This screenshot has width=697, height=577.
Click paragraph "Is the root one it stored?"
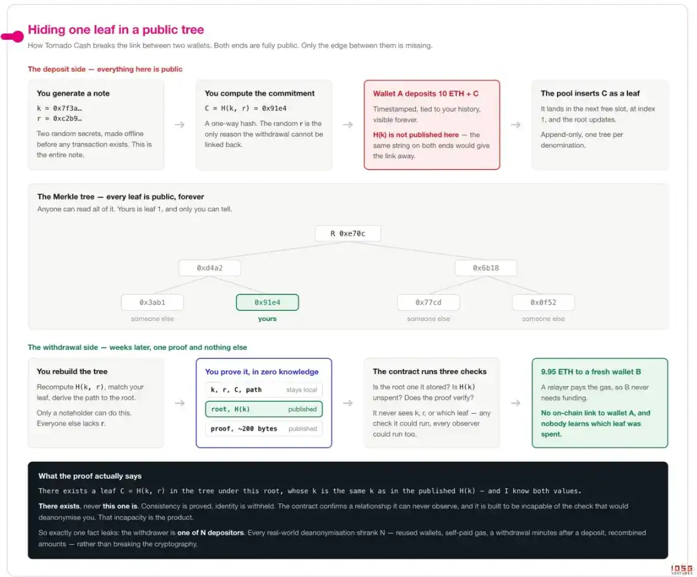point(424,392)
